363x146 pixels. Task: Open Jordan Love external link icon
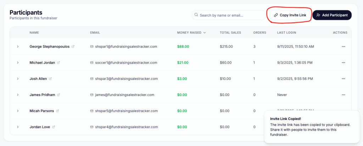tap(54, 127)
